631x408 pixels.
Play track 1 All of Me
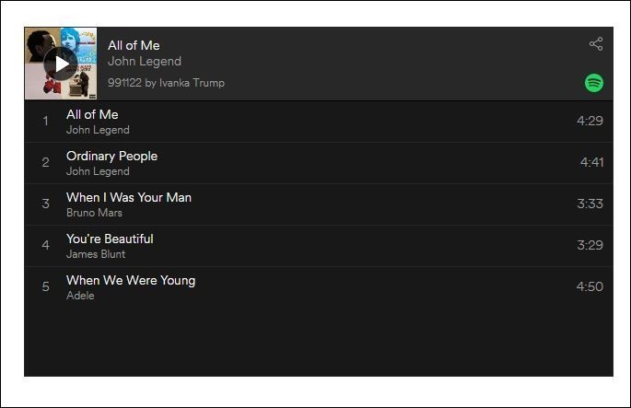(92, 114)
